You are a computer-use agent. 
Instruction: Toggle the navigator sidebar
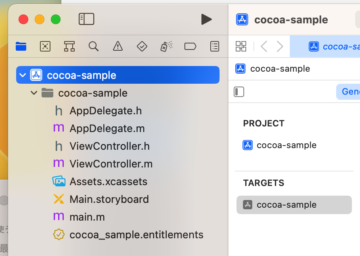tap(86, 19)
